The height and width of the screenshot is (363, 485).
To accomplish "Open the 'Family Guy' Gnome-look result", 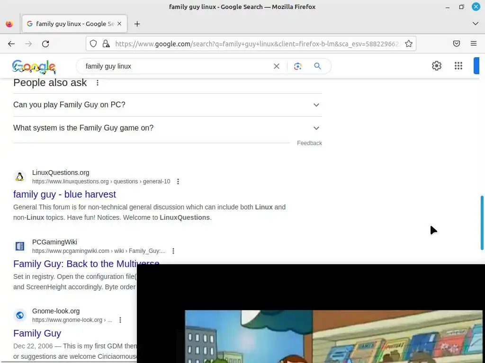I will (x=37, y=333).
